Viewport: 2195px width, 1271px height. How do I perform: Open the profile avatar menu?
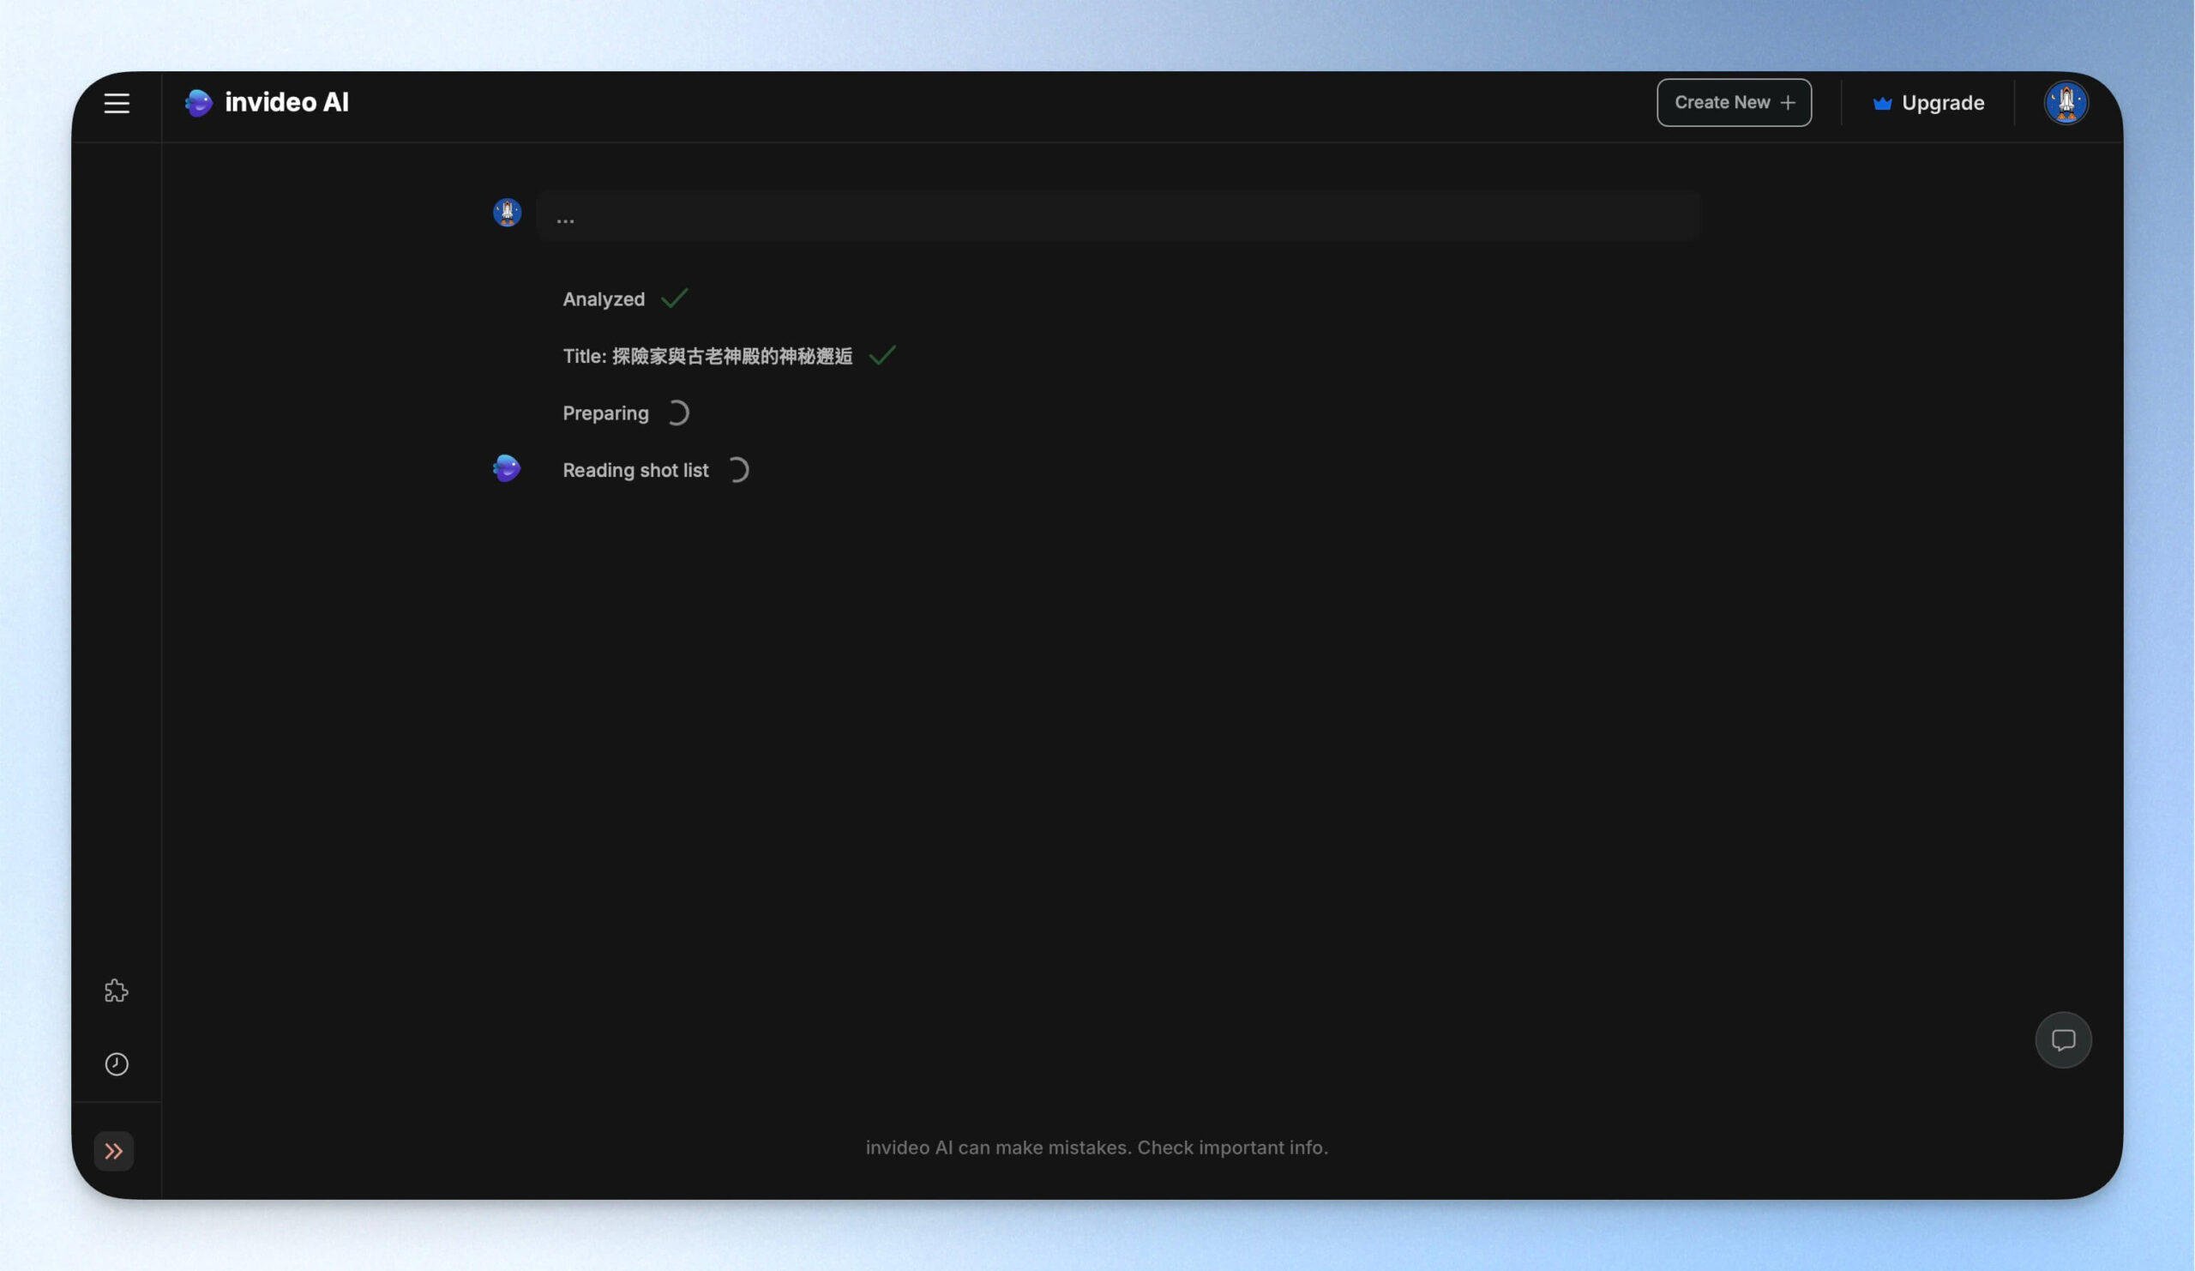[x=2066, y=103]
